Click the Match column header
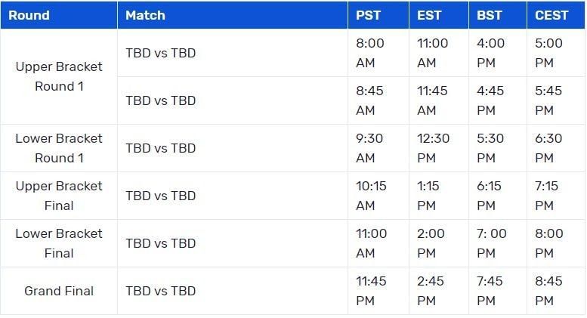587x318 pixels. tap(145, 15)
